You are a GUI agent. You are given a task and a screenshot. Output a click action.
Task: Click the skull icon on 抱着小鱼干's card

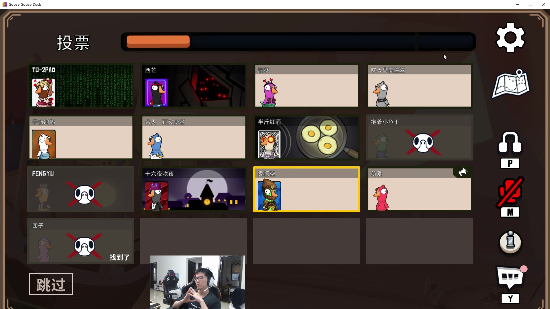[423, 142]
